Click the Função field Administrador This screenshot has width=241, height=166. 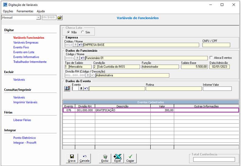(x=160, y=67)
